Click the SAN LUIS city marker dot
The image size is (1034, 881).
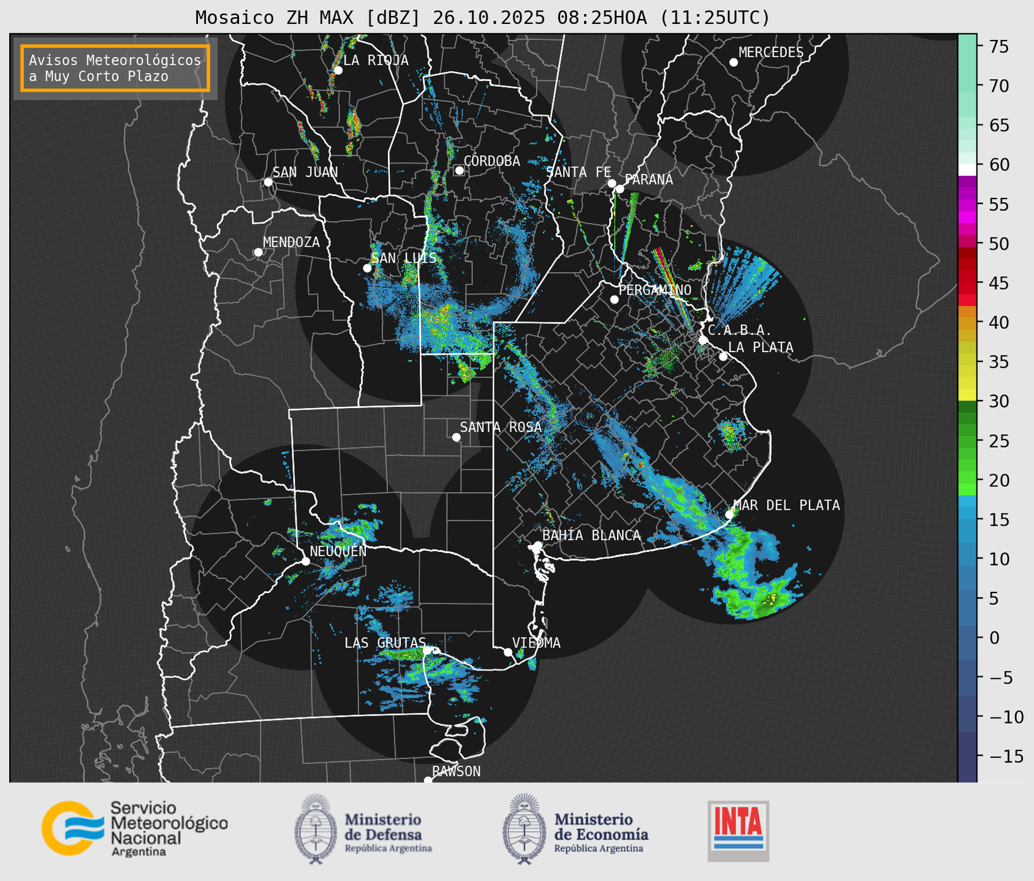pyautogui.click(x=367, y=268)
